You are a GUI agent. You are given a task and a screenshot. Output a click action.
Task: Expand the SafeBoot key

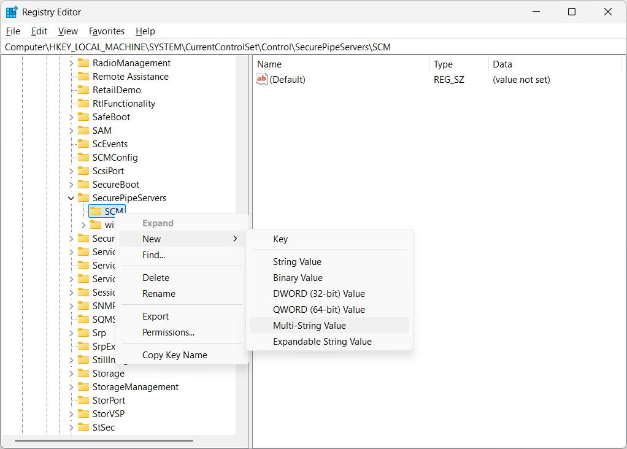pyautogui.click(x=71, y=117)
